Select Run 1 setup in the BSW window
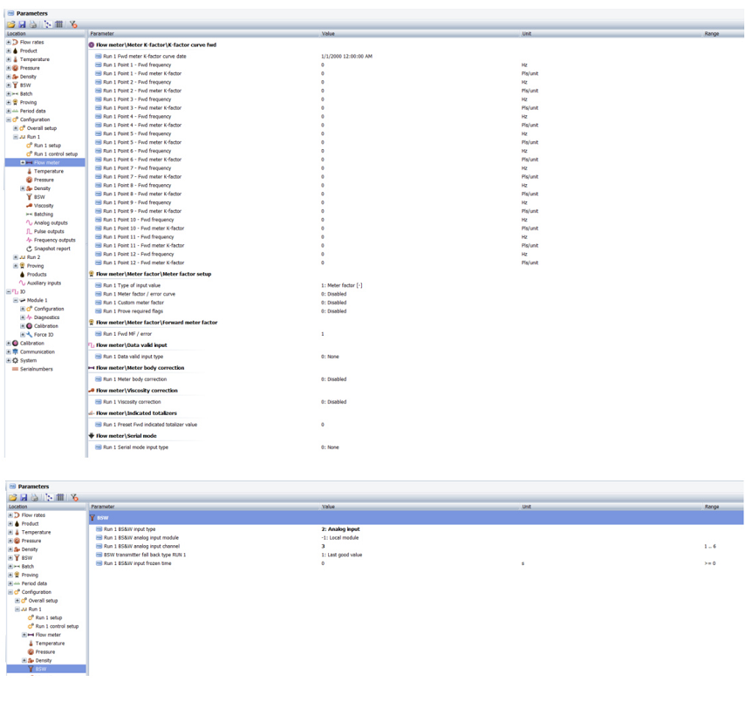This screenshot has height=709, width=745. [x=49, y=617]
